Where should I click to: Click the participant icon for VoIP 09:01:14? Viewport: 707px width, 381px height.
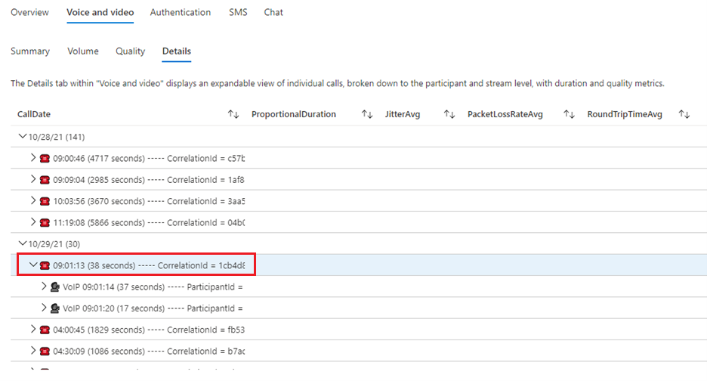coord(55,287)
